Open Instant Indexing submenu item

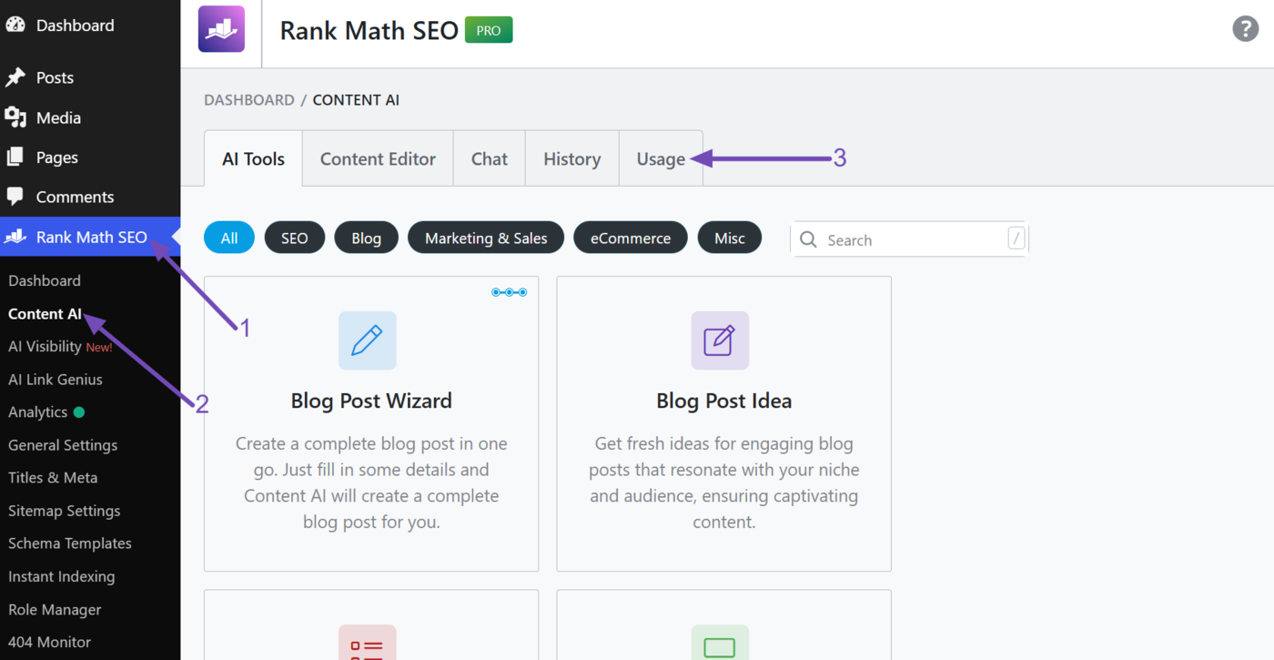(x=62, y=576)
